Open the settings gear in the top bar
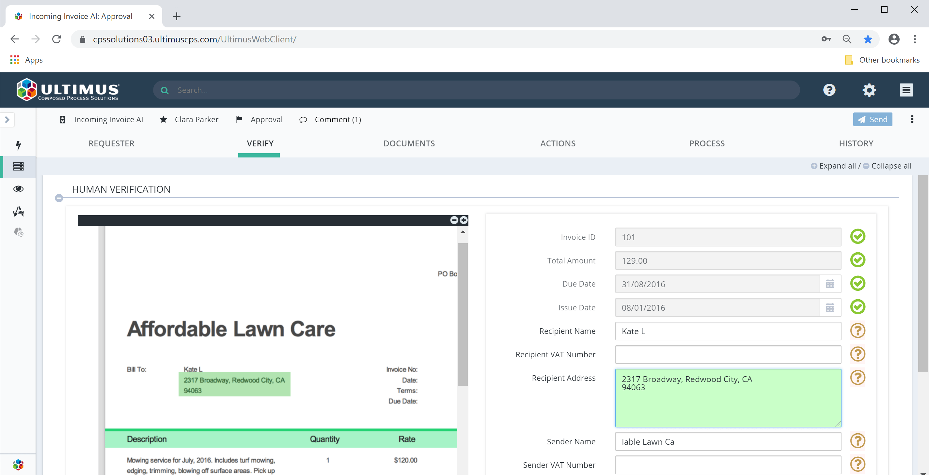The image size is (929, 475). [x=869, y=90]
